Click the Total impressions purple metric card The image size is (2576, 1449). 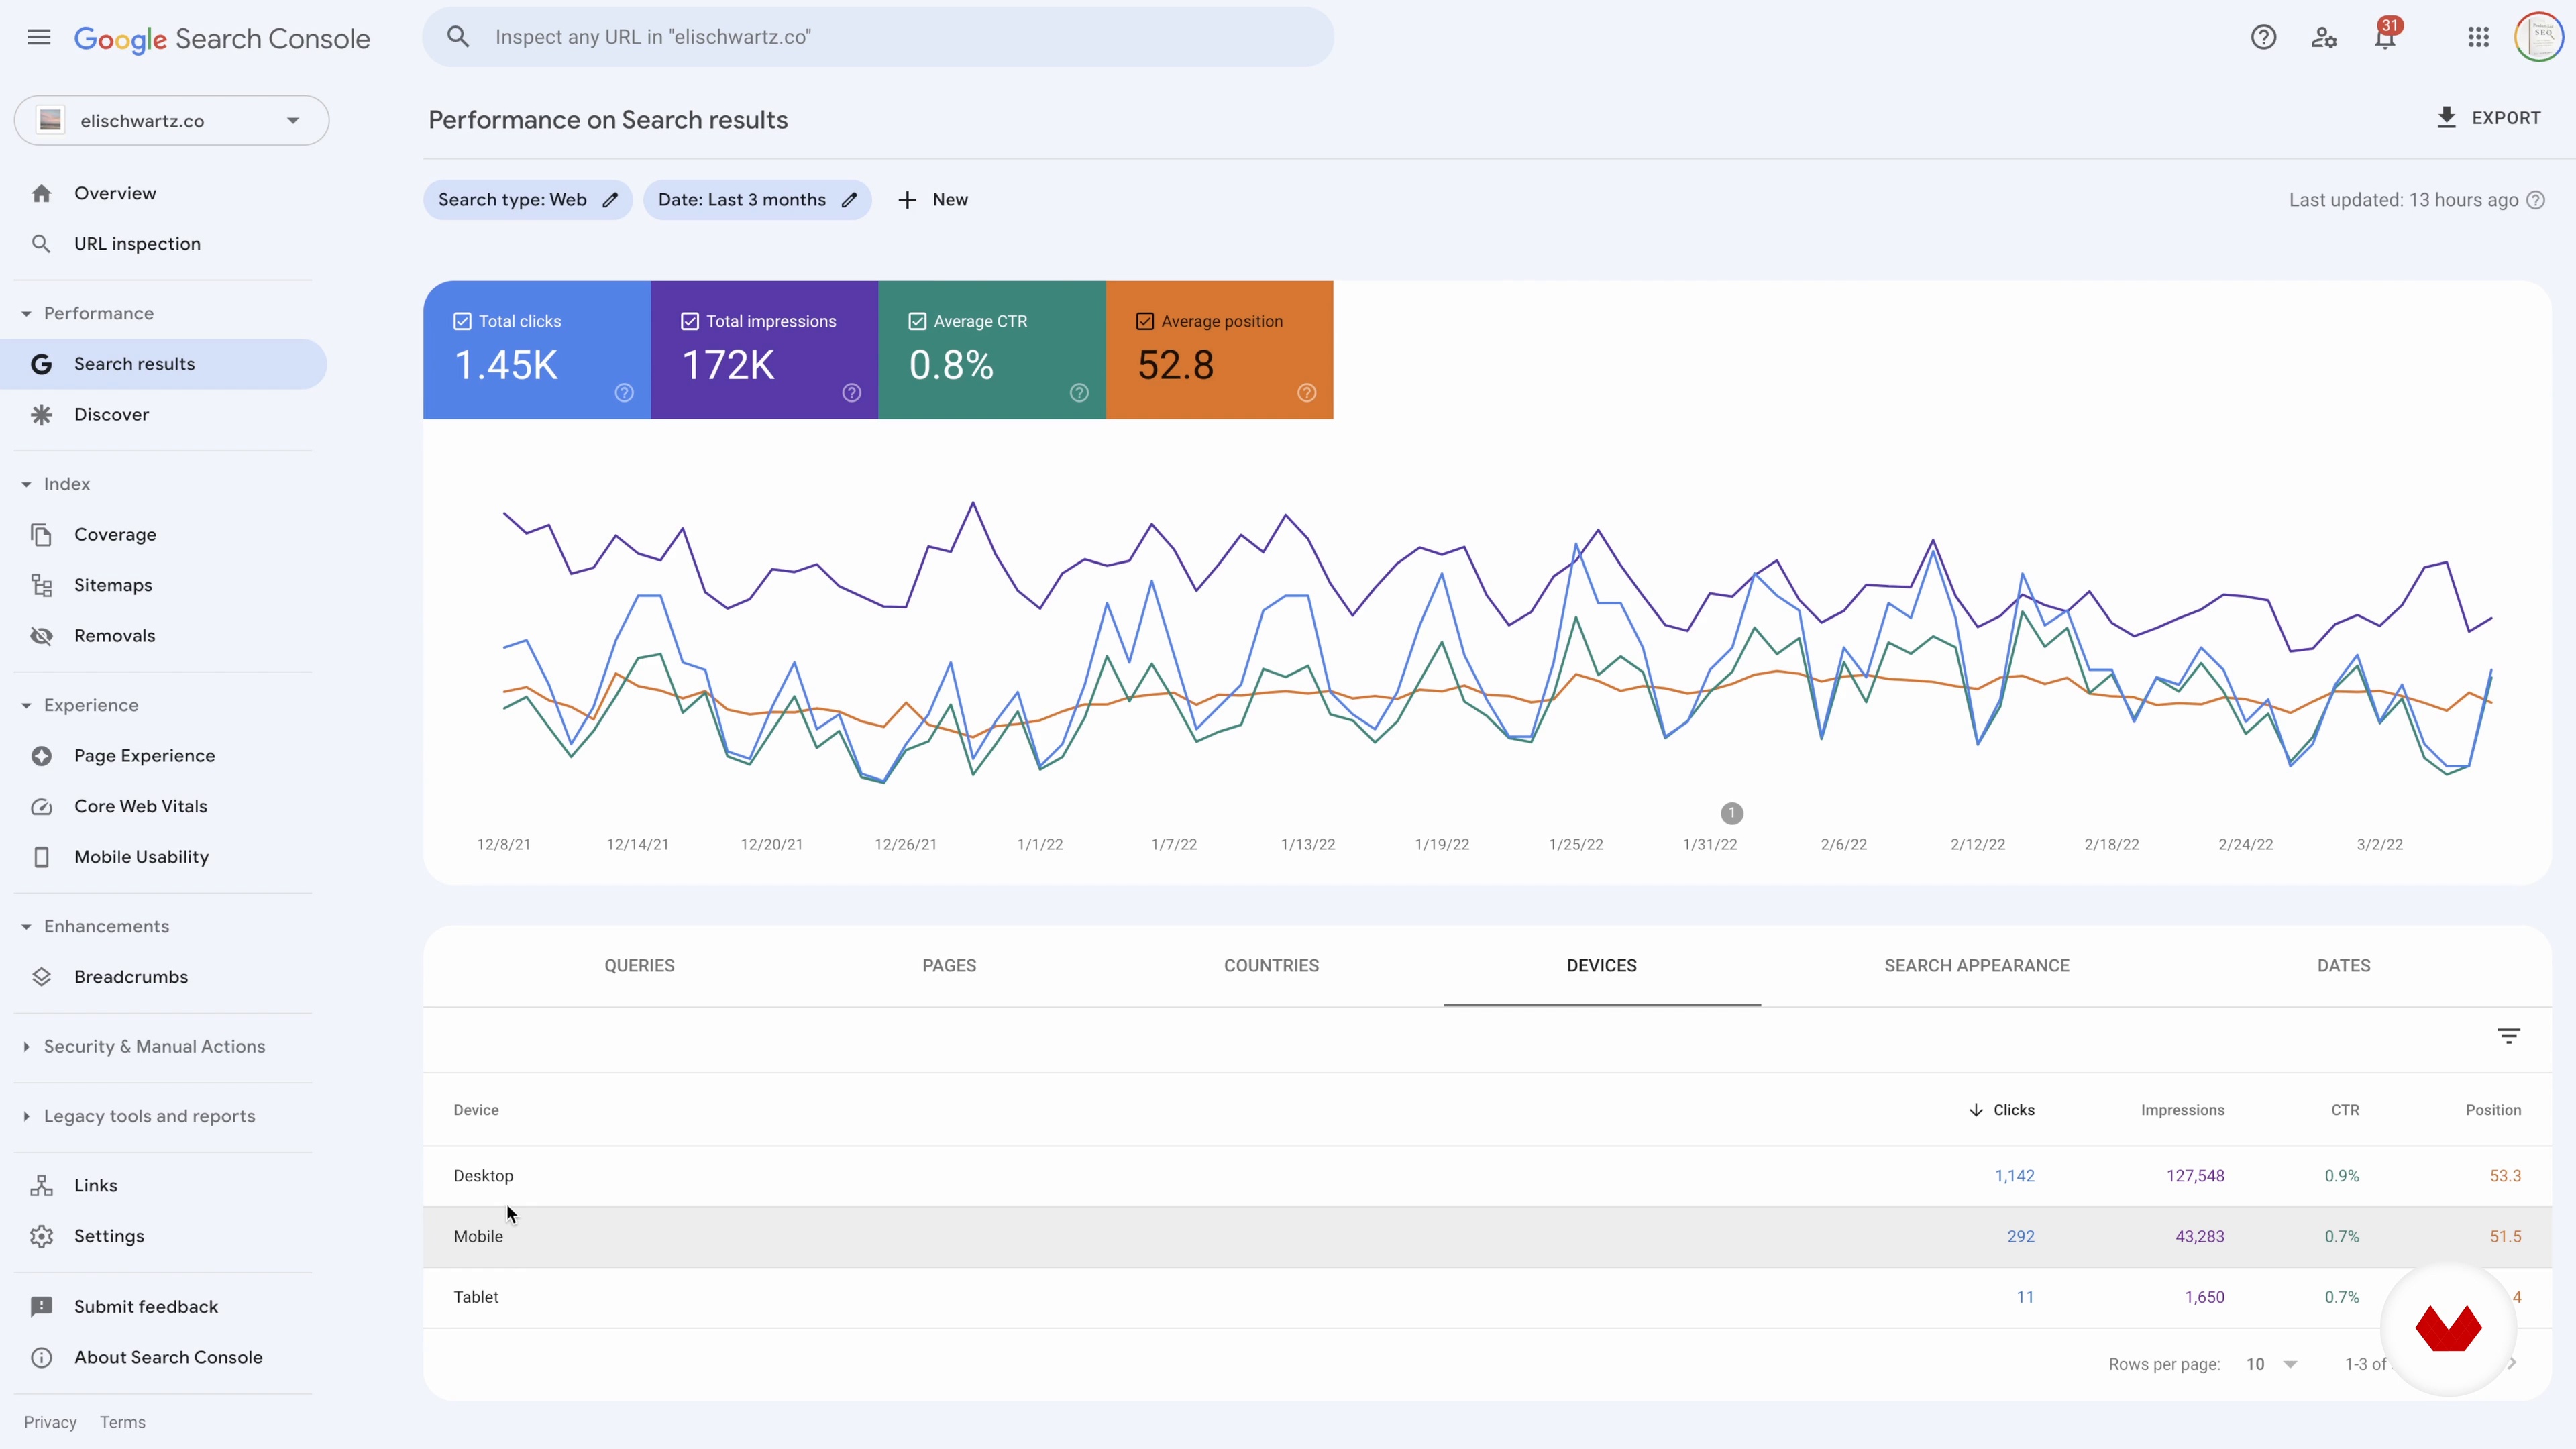click(x=764, y=350)
